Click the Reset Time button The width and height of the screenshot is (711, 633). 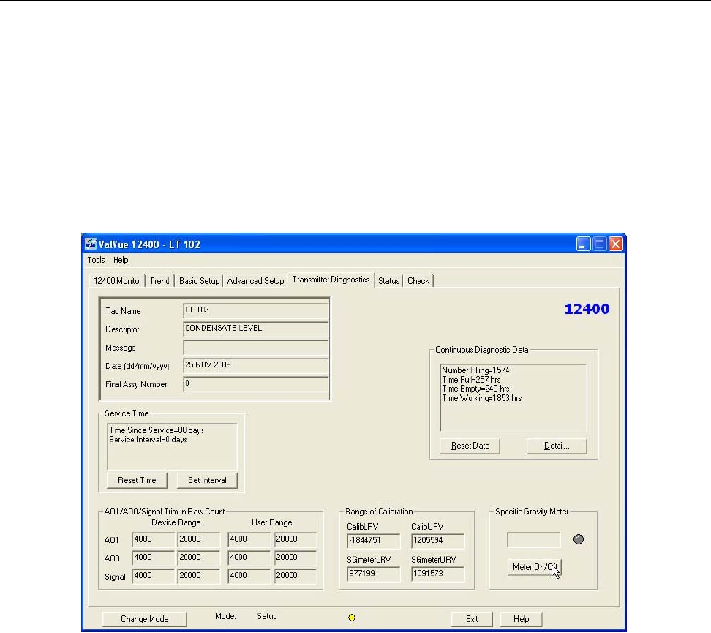click(x=137, y=480)
